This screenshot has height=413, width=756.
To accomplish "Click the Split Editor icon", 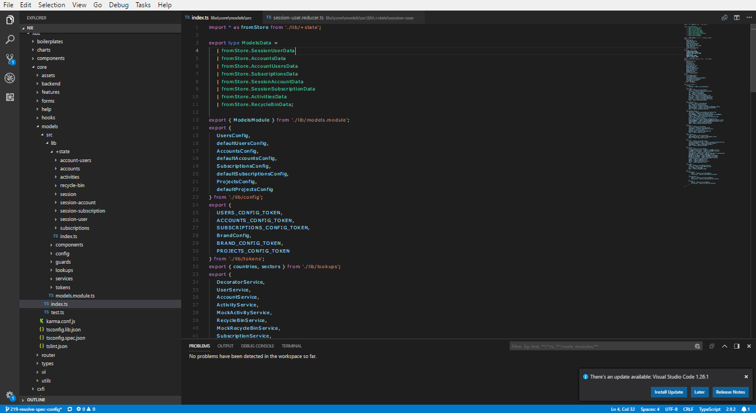I will [737, 17].
